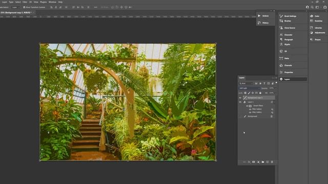Create a new layer
Image resolution: width=328 pixels, height=184 pixels.
tap(268, 162)
